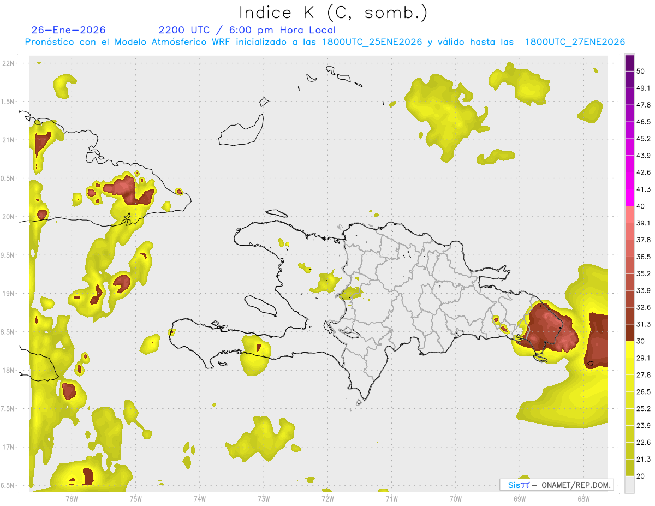Viewport: 655px width, 506px height.
Task: Click the '43.9' colorbar value
Action: tap(644, 156)
